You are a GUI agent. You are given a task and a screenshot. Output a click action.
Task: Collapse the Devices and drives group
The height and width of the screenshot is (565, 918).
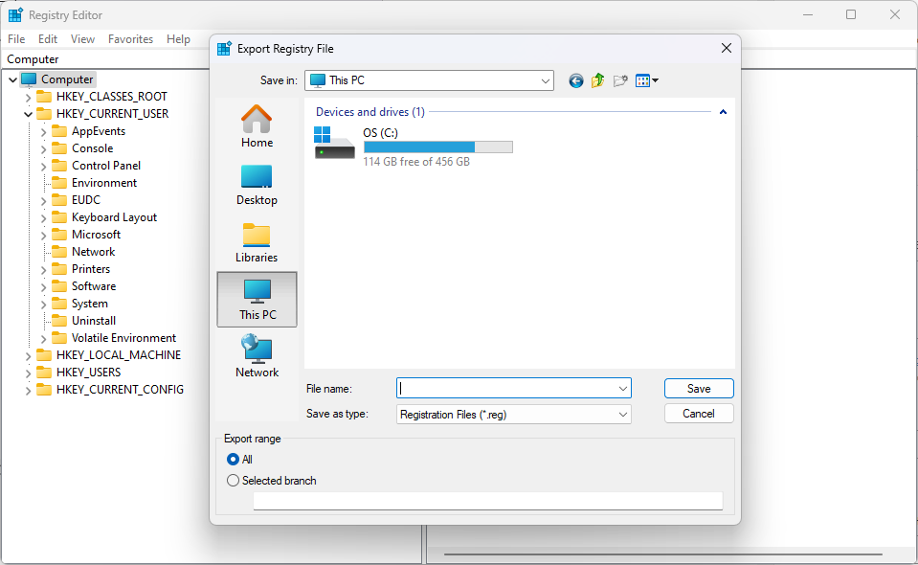click(723, 112)
